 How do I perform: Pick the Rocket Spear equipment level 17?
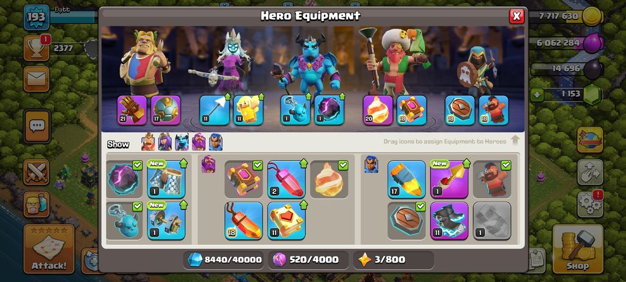[406, 179]
